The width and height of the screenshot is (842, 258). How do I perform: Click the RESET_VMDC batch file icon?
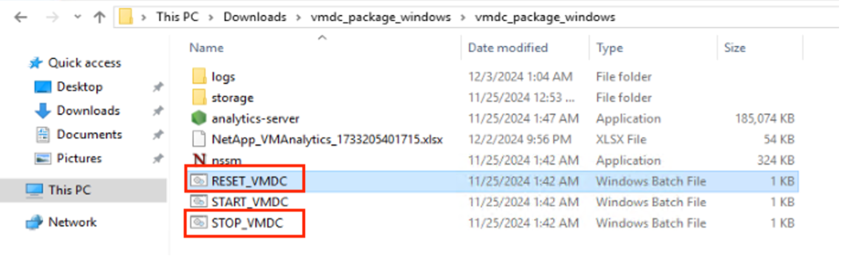199,181
